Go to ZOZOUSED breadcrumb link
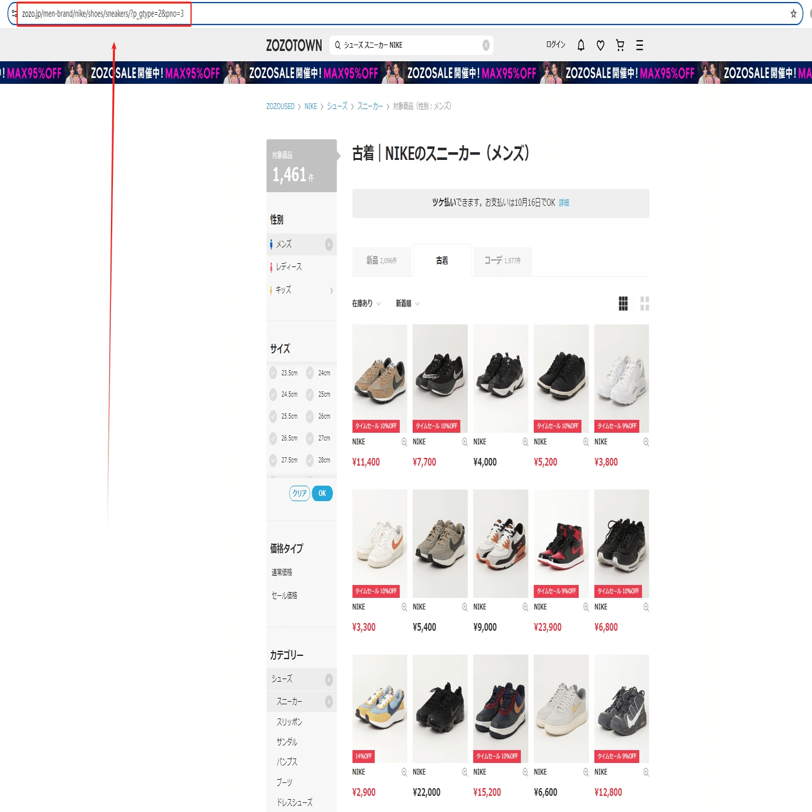This screenshot has height=812, width=812. 281,106
